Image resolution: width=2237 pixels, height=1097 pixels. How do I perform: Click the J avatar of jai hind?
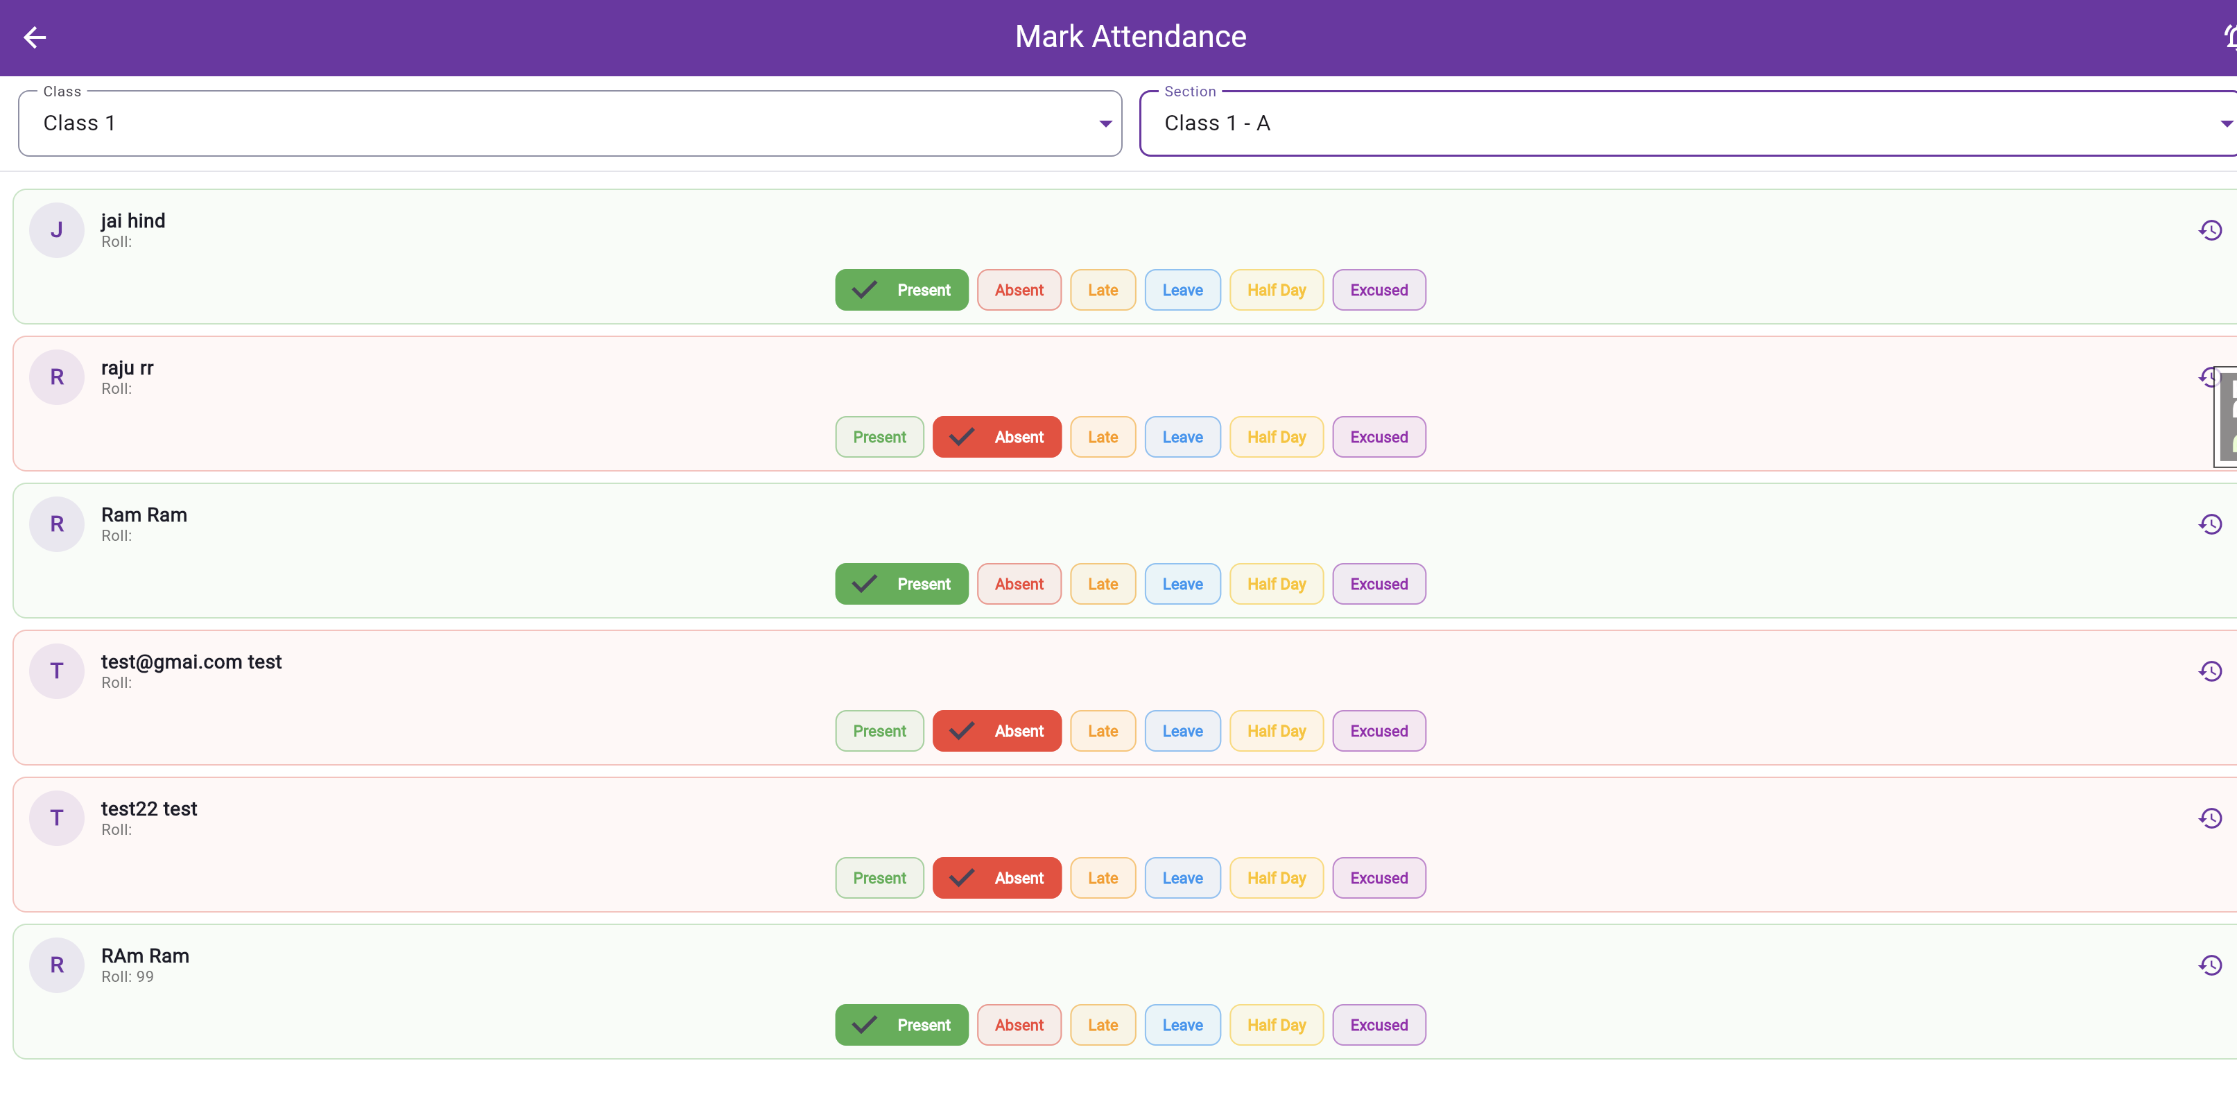[x=56, y=230]
